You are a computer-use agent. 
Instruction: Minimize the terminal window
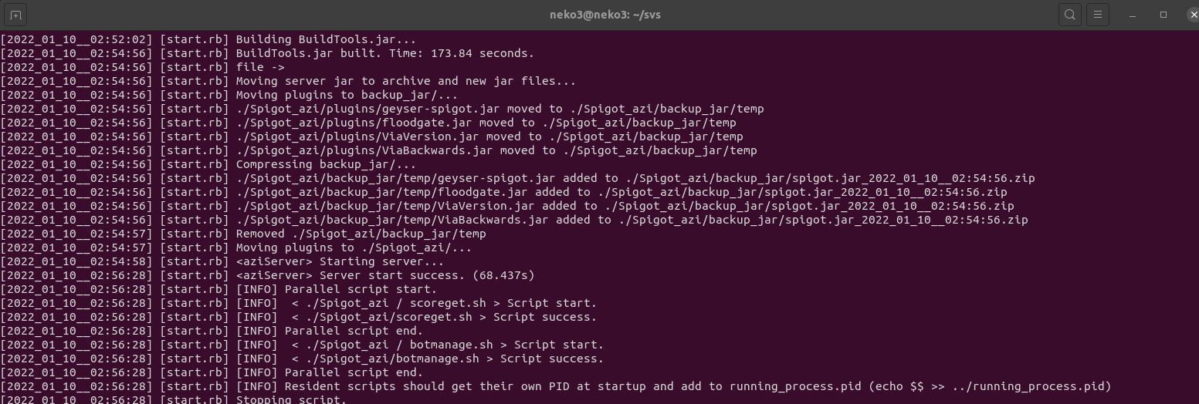[x=1133, y=15]
